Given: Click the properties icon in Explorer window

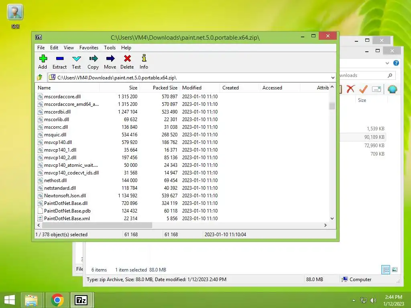Looking at the screenshot, I should [x=376, y=89].
